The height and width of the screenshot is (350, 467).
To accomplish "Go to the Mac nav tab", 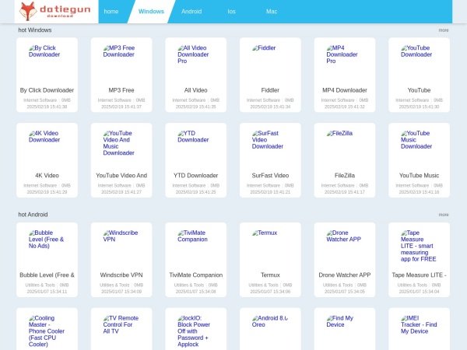I will [272, 12].
